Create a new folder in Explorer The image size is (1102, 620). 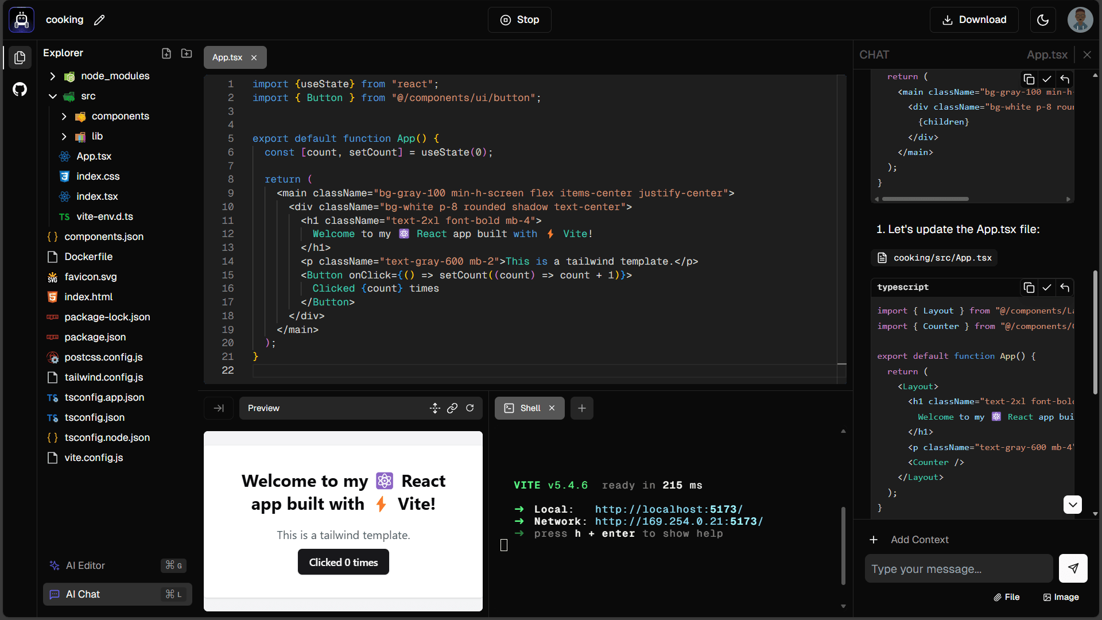186,53
